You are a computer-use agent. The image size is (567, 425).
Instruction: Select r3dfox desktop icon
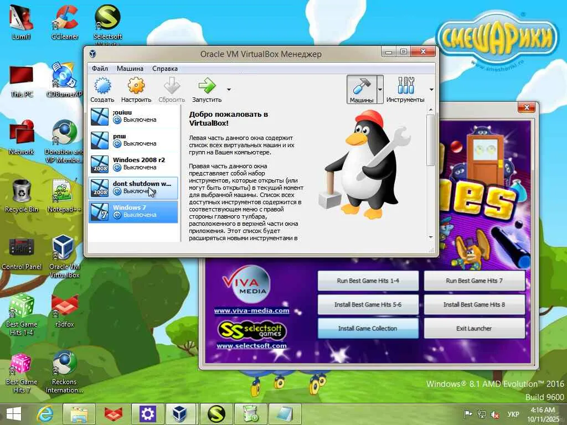64,312
